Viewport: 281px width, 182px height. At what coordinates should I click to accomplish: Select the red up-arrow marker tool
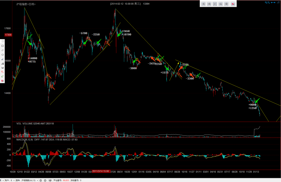click(2, 72)
